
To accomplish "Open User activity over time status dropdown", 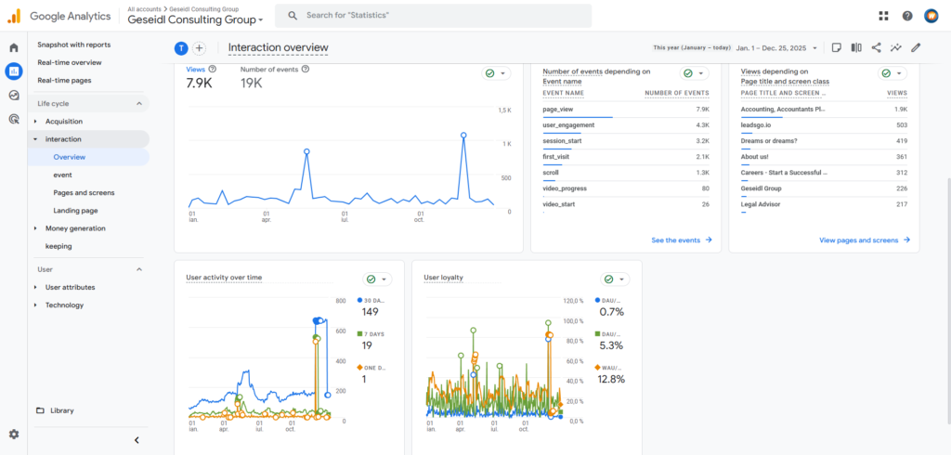I will click(378, 279).
